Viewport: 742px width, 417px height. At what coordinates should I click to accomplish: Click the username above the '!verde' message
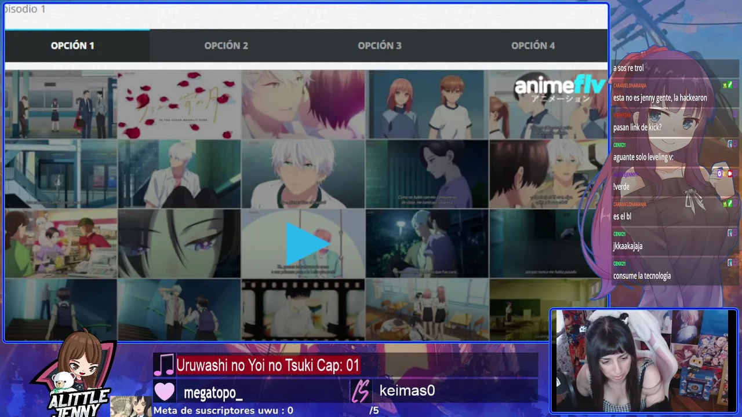(x=625, y=174)
